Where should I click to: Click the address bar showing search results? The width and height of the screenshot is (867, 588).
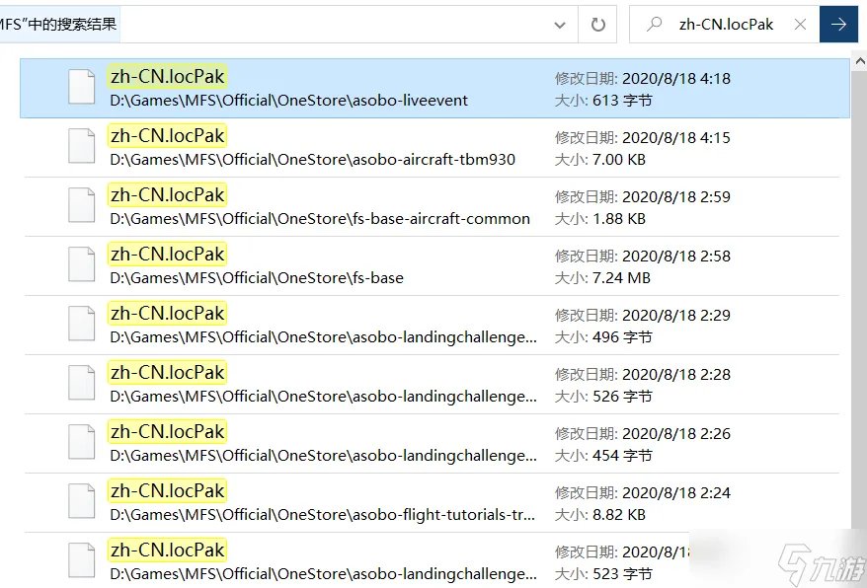(x=296, y=25)
